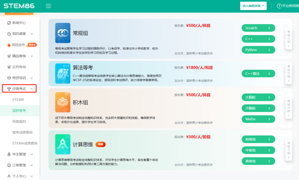Click the 初级组 button
The width and height of the screenshot is (299, 180).
click(258, 139)
